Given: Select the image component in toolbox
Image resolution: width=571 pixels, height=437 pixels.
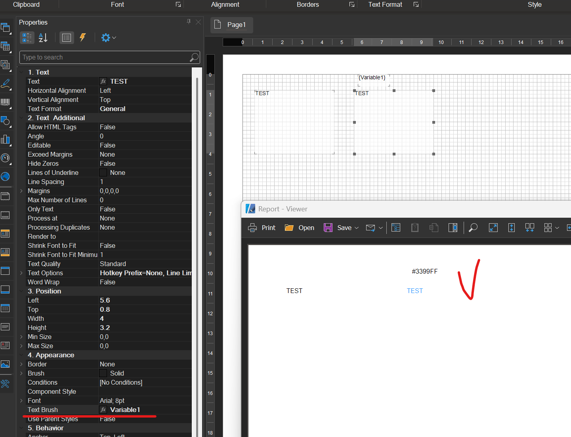Looking at the screenshot, I should tap(5, 364).
